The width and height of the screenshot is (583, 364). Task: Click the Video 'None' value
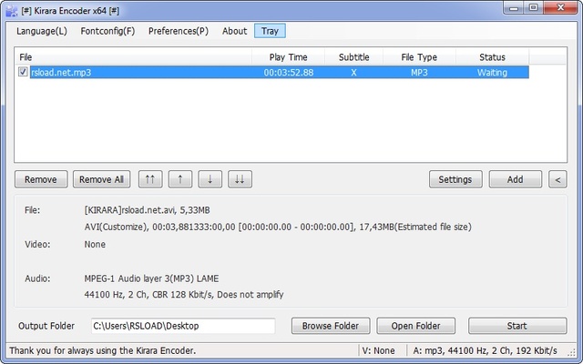(95, 245)
